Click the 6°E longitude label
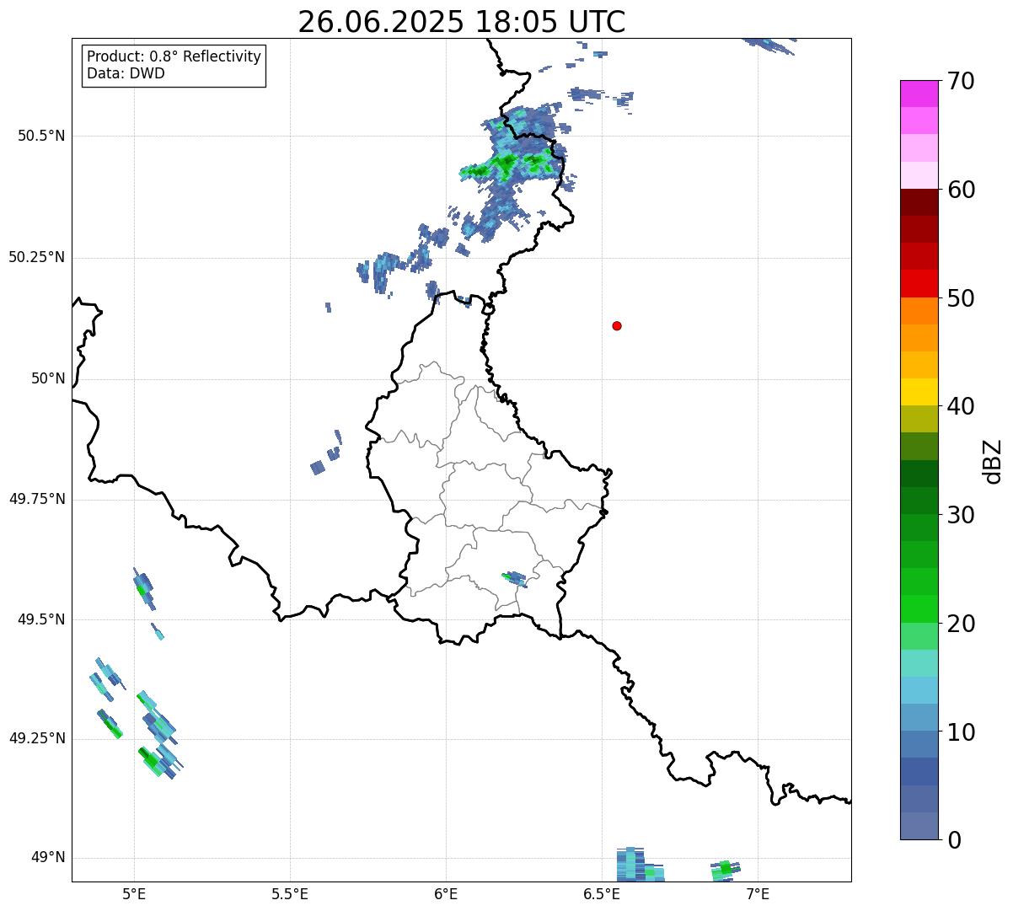This screenshot has width=1013, height=911. pyautogui.click(x=446, y=893)
